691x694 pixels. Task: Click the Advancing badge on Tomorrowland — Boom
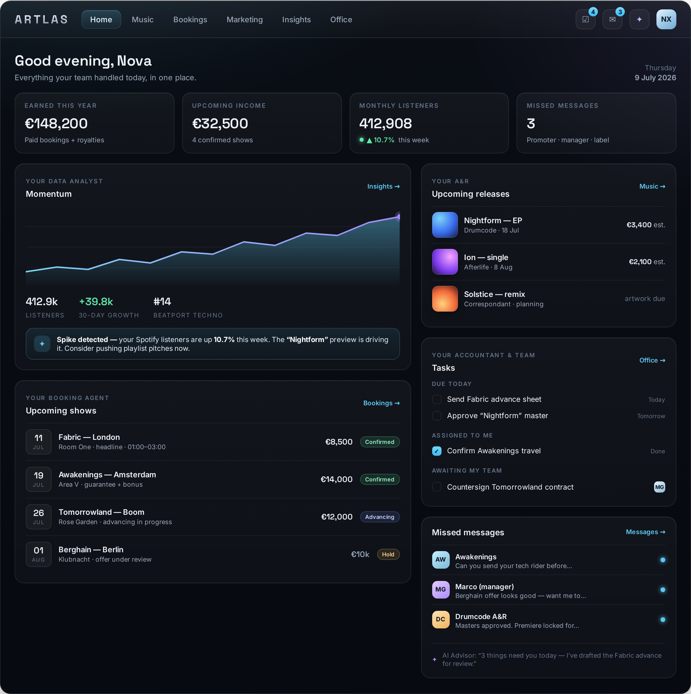point(380,517)
